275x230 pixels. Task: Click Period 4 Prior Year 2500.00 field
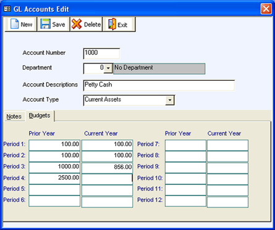pos(54,179)
